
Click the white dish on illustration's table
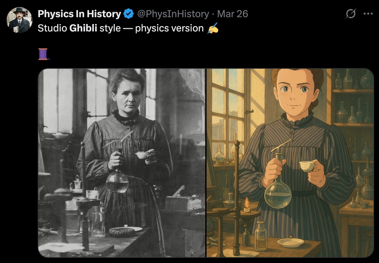(291, 243)
